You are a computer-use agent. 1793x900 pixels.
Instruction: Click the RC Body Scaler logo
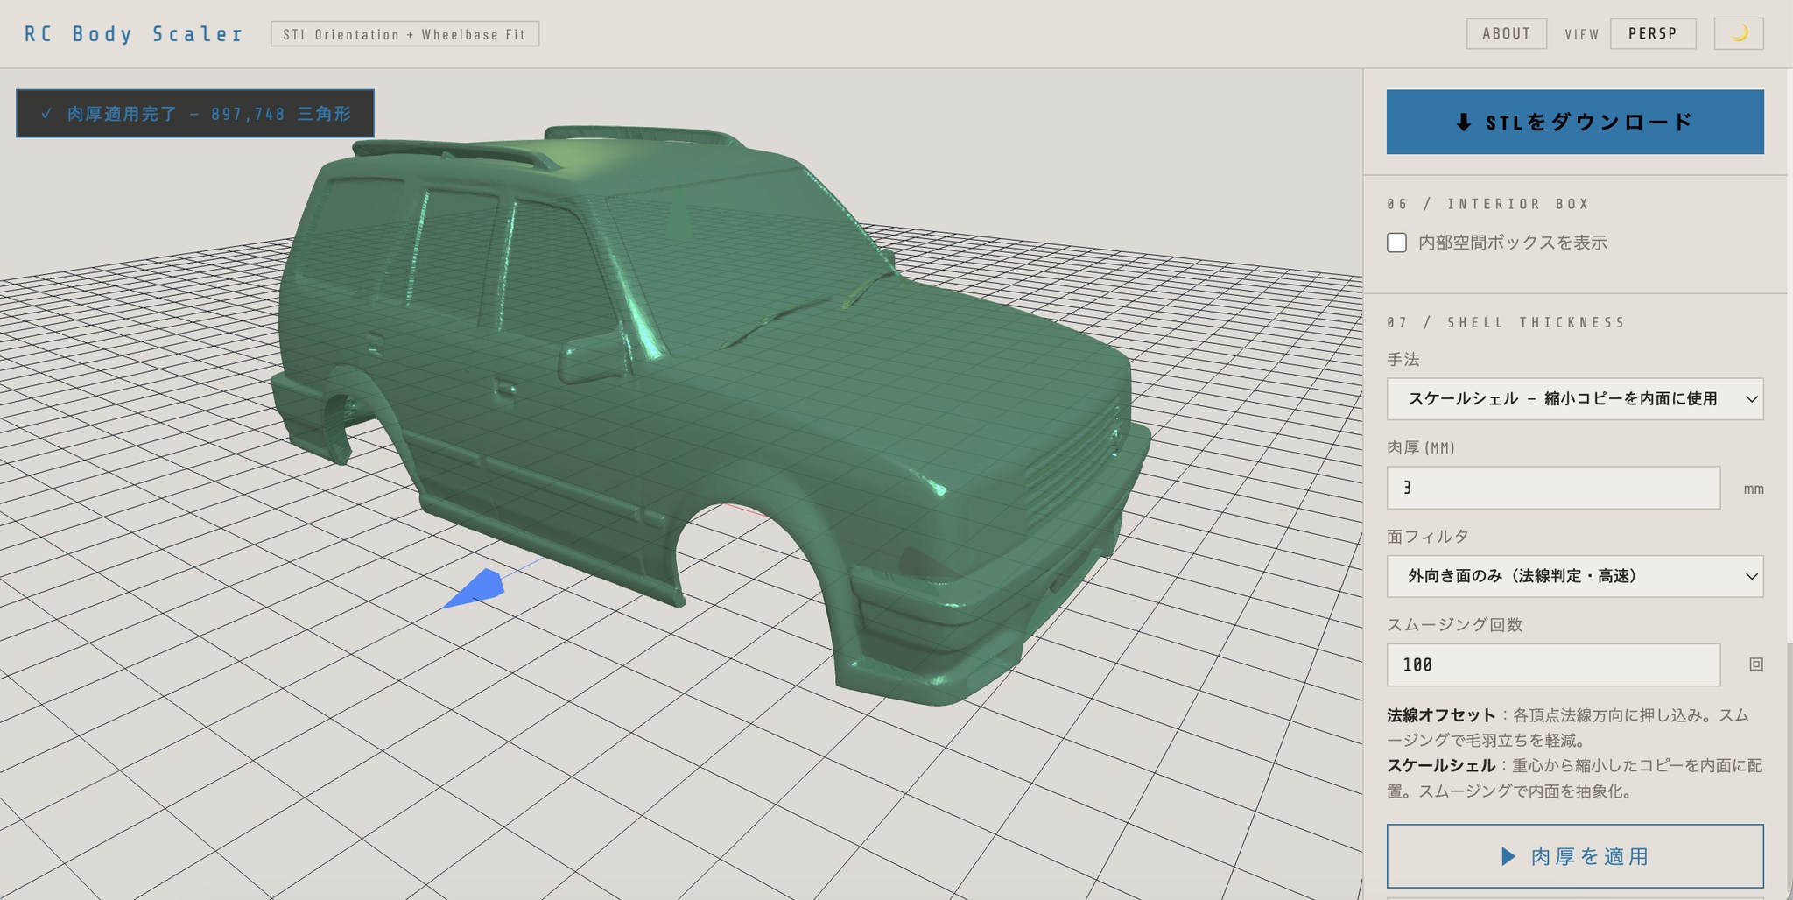coord(133,34)
